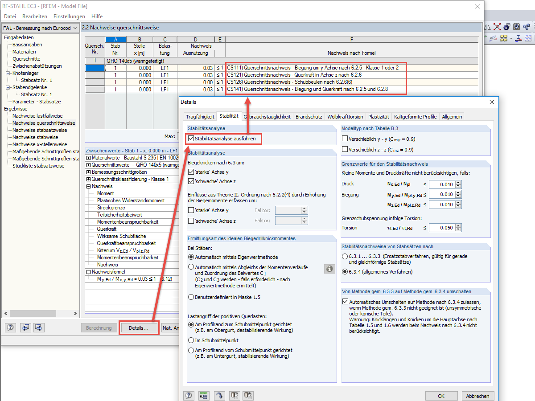Click yellow four-squares icon in RFEM toolbar
Viewport: 535px width, 401px height.
point(504,38)
